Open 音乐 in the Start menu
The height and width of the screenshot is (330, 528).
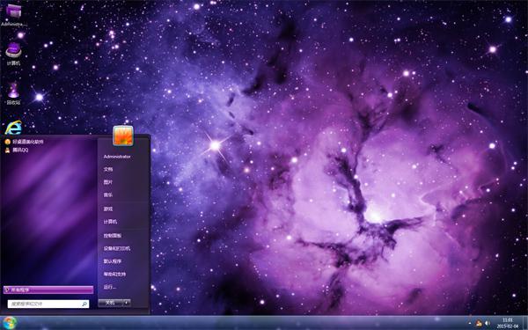108,195
